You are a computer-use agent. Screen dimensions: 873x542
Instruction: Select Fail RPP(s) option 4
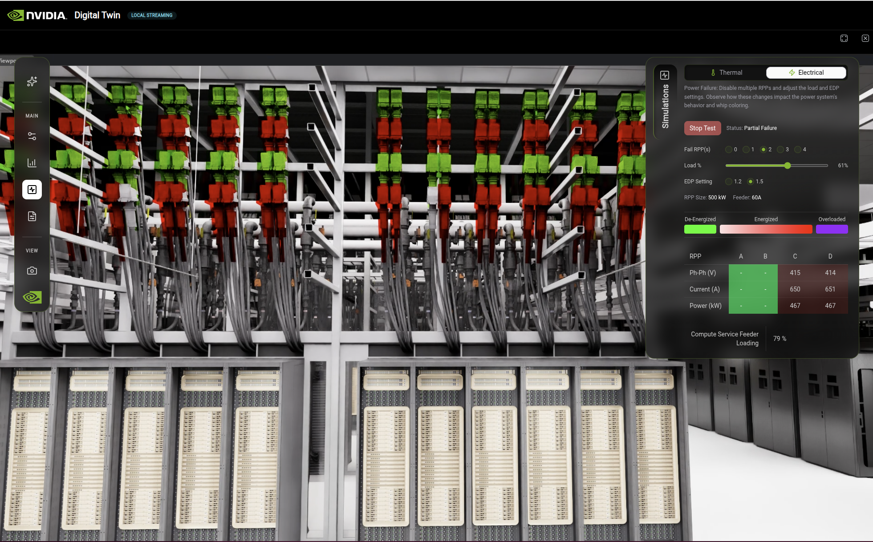pyautogui.click(x=798, y=150)
